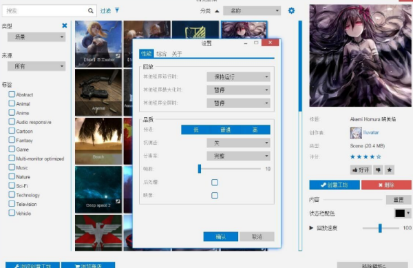Select the 高 quality preset
Screen dimensions: 413x268
(x=255, y=130)
